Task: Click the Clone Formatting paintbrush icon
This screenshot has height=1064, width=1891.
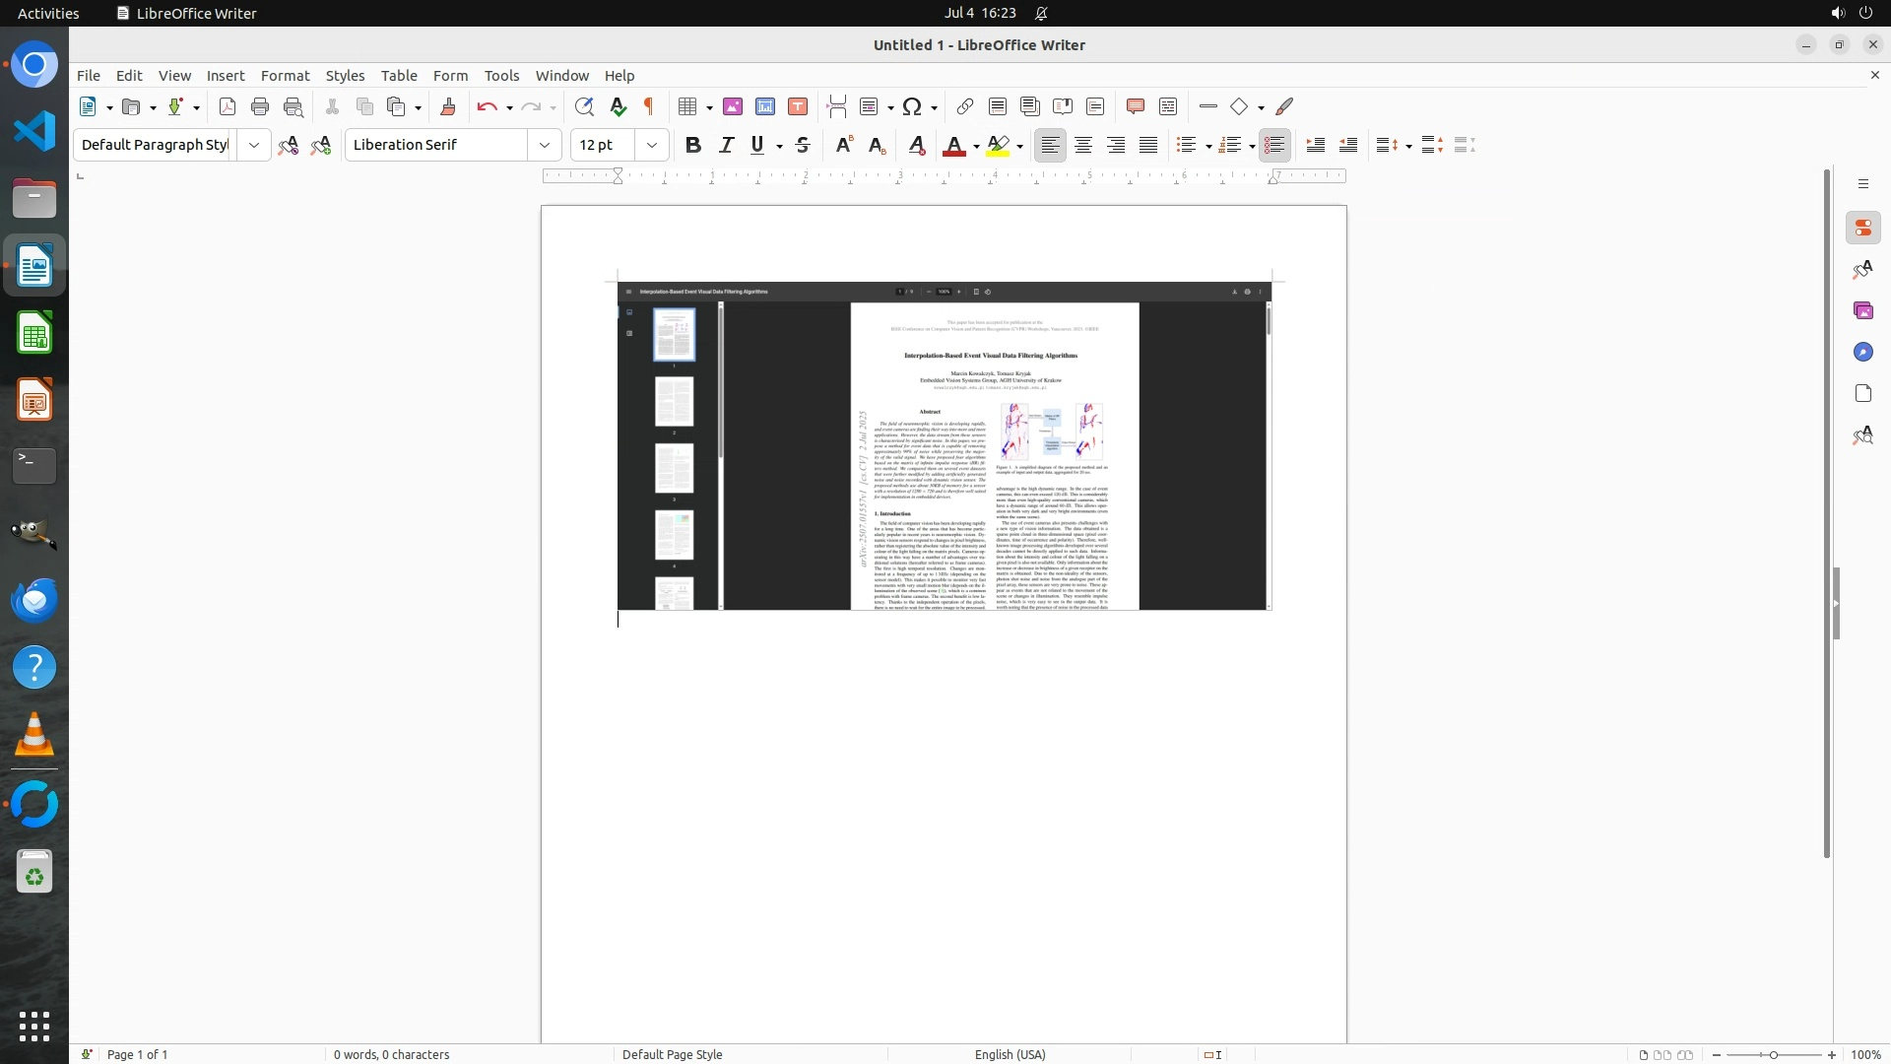Action: [448, 106]
